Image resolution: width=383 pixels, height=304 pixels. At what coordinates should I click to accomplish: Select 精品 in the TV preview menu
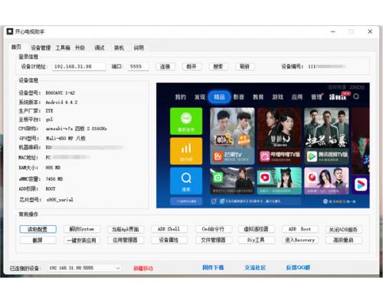(219, 97)
